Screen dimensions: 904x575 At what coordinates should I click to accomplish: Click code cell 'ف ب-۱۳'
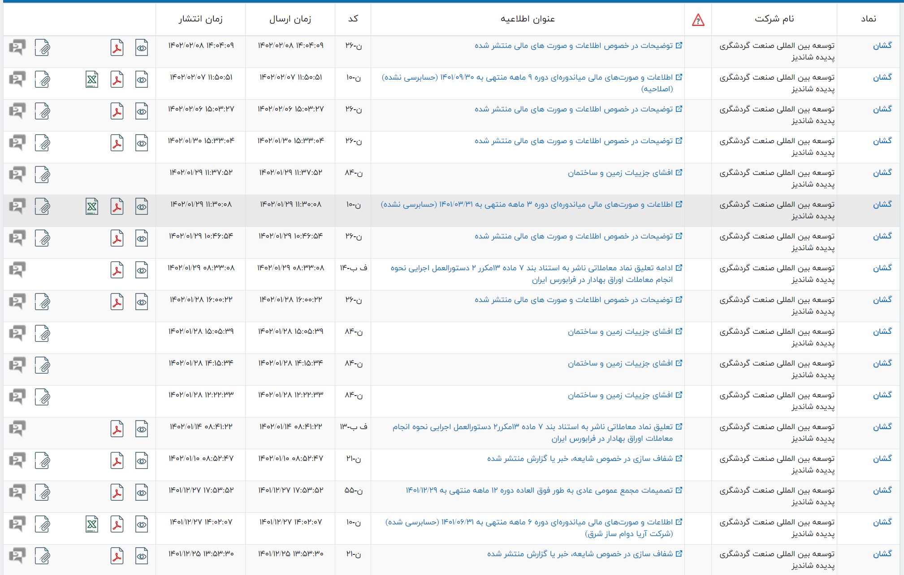353,427
